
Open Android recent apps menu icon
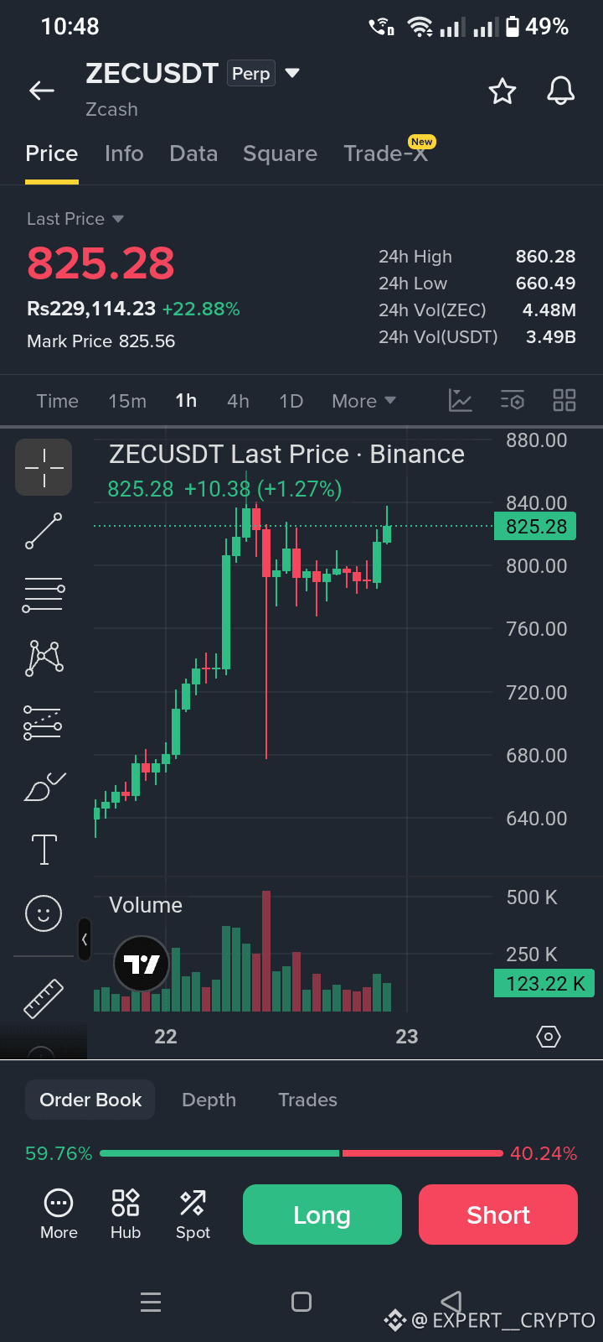151,1302
